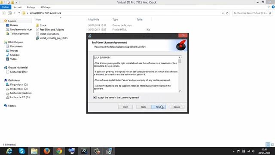275x155 pixels.
Task: Click the network signal tray icon
Action: (248, 151)
